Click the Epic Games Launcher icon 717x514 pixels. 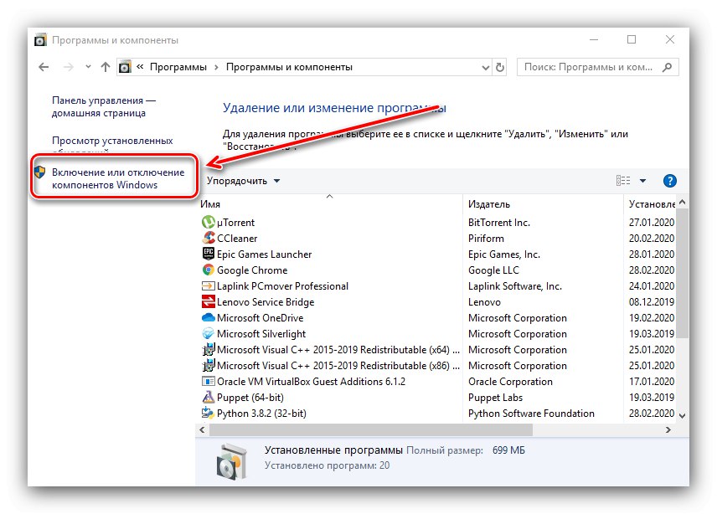(x=207, y=254)
